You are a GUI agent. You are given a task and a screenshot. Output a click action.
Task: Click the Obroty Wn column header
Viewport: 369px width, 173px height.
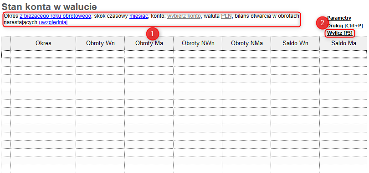[100, 43]
